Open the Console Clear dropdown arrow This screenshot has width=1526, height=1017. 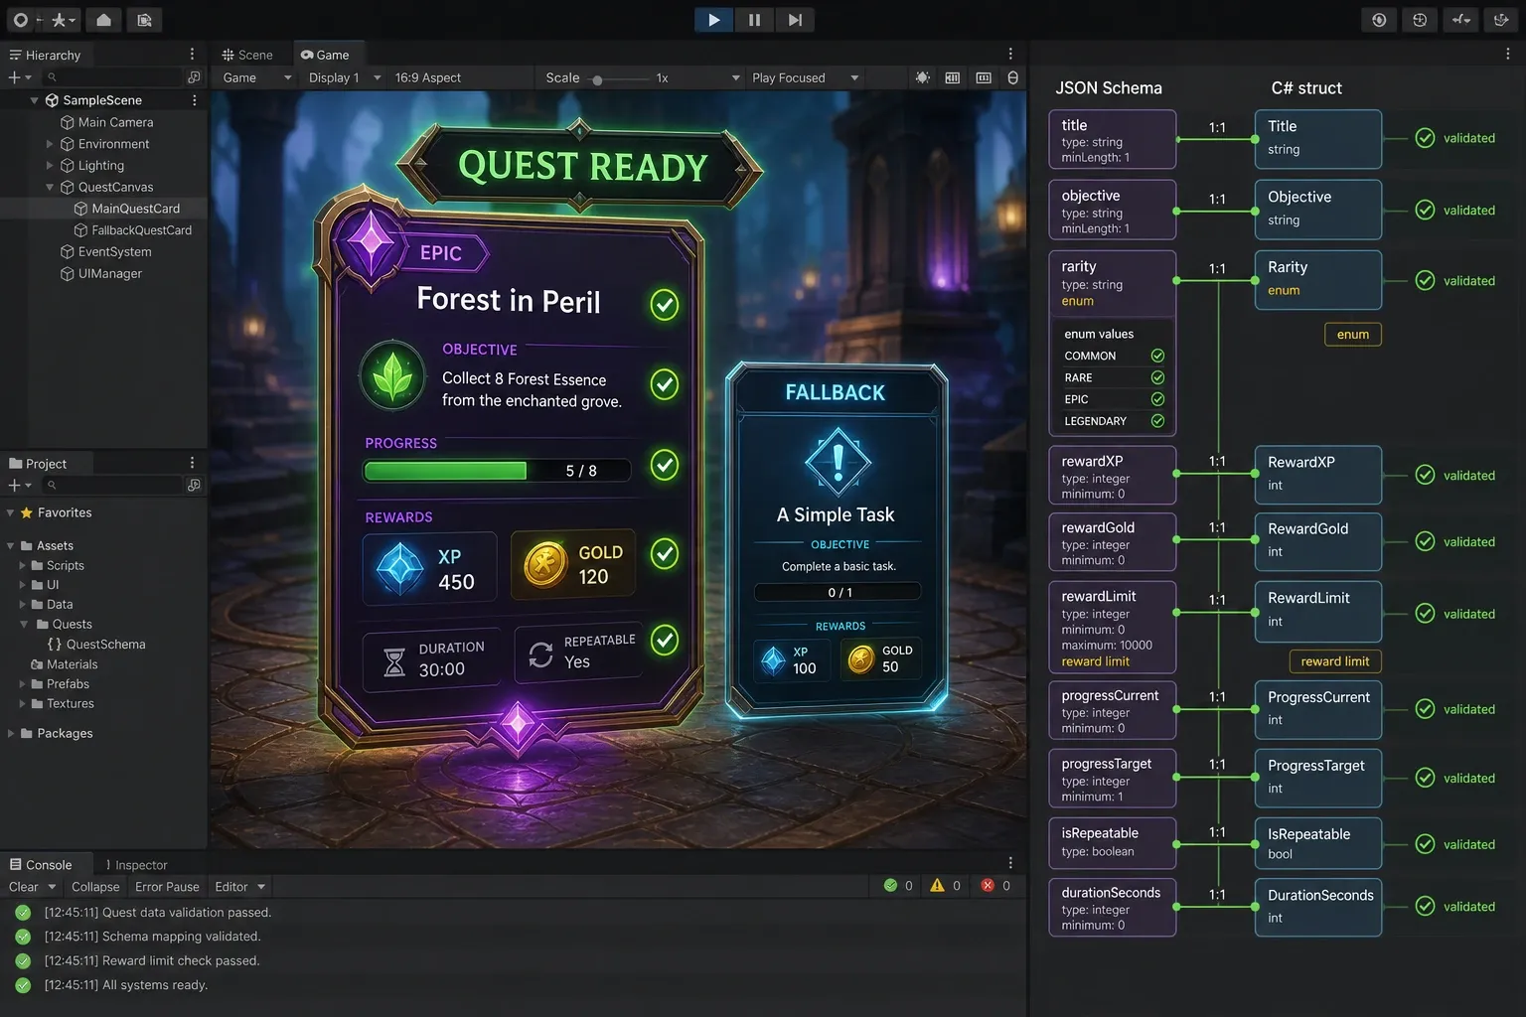[52, 887]
